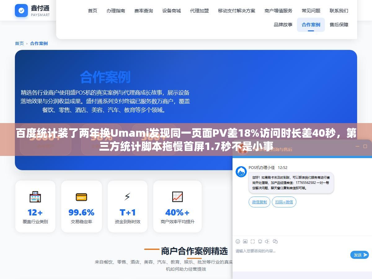Click the rating icon in chat toolbar
The width and height of the screenshot is (372, 279).
point(260,241)
